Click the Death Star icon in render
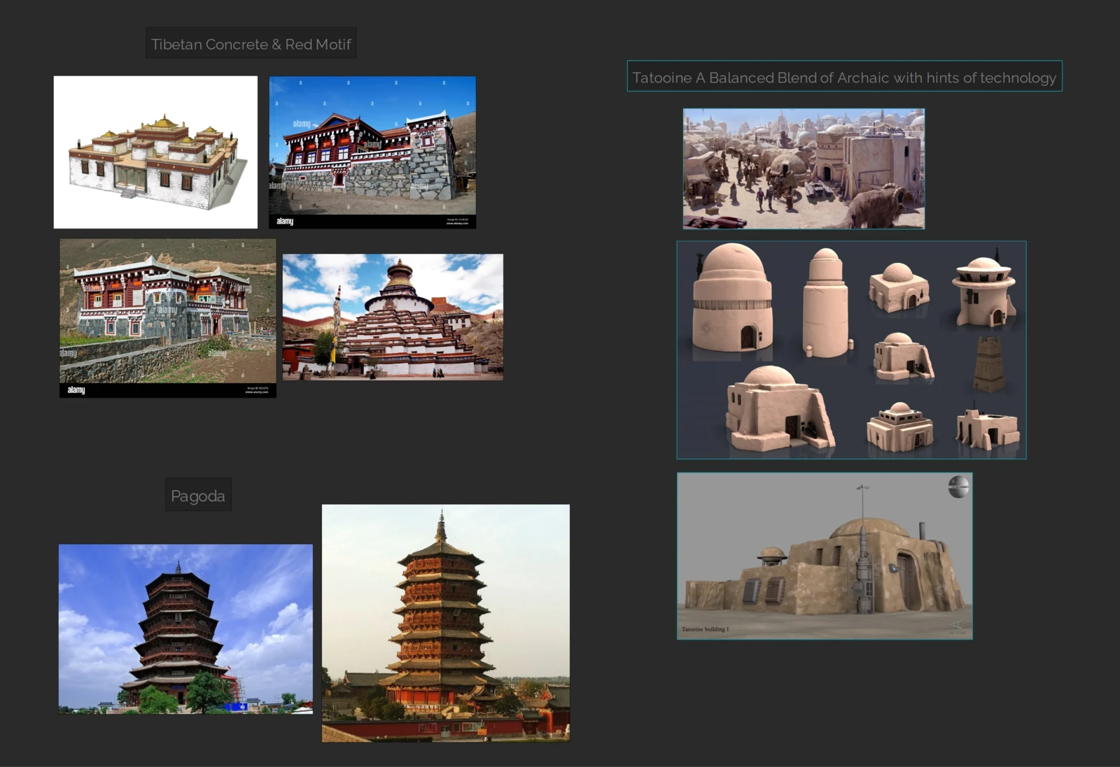The width and height of the screenshot is (1120, 767). click(958, 486)
